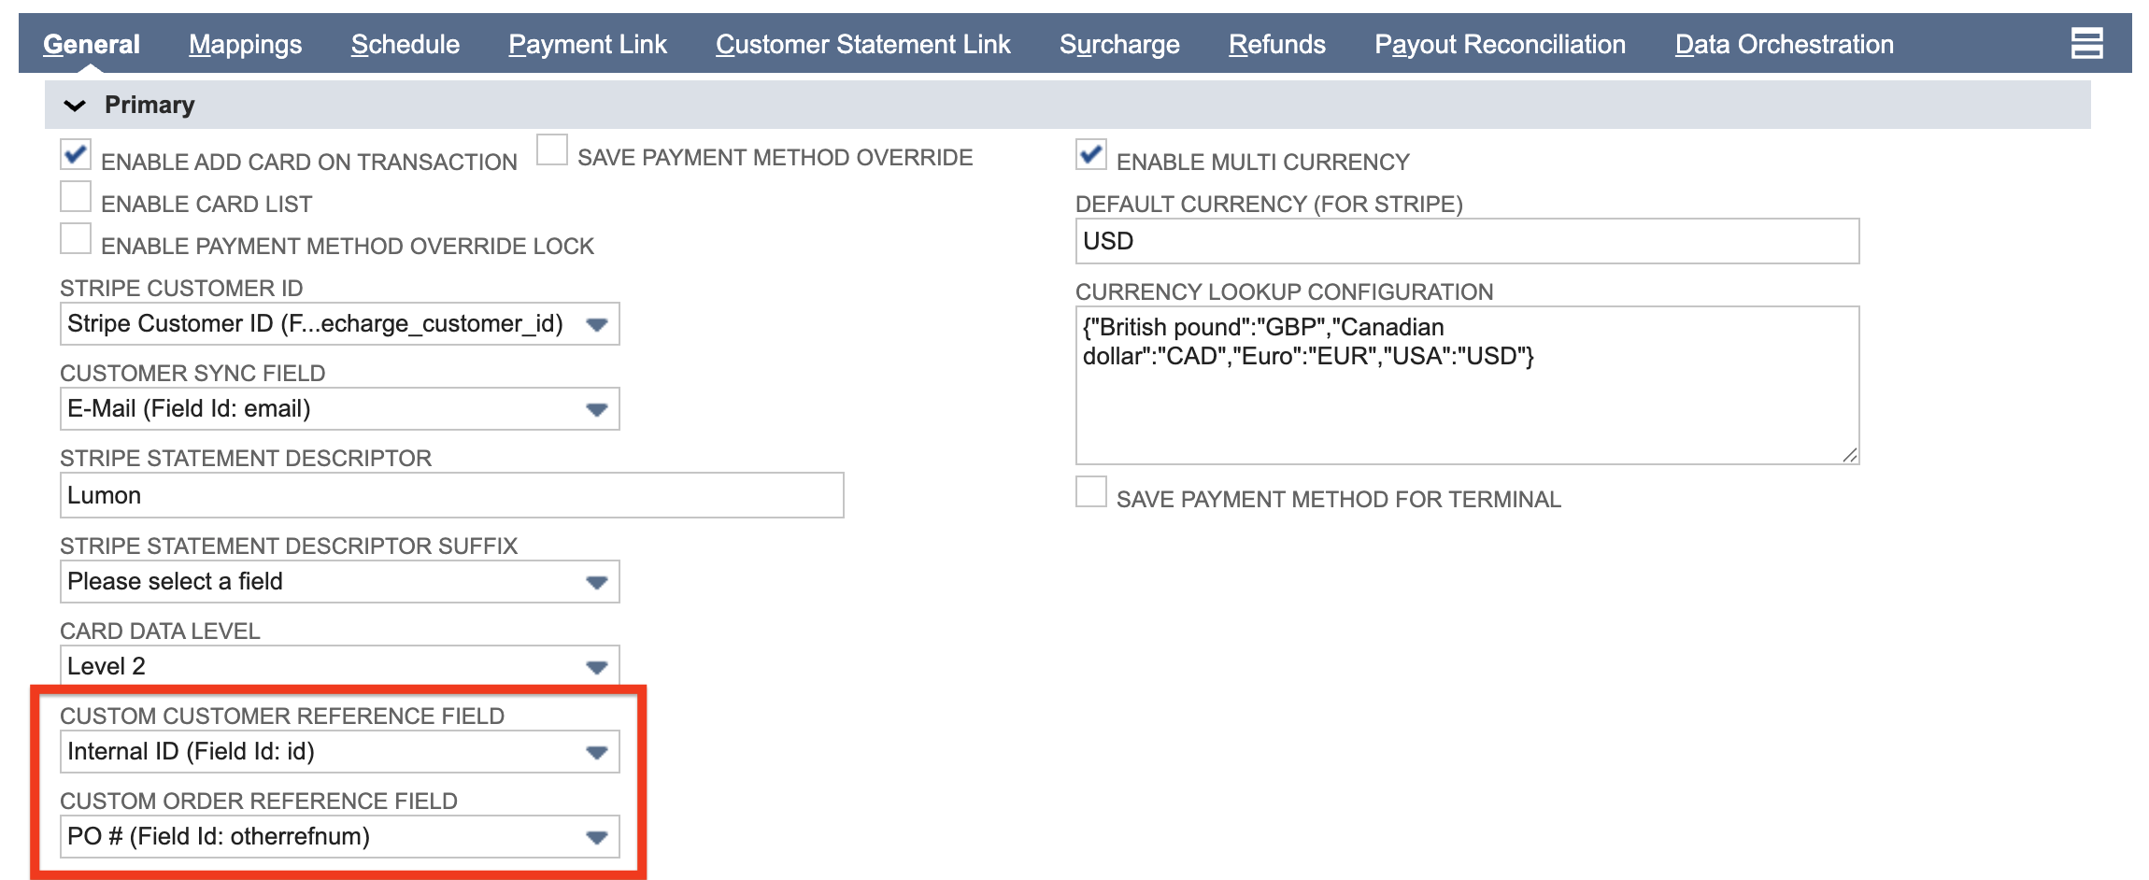2149x880 pixels.
Task: Open Stripe Statement Descriptor Suffix dropdown
Action: [x=599, y=581]
